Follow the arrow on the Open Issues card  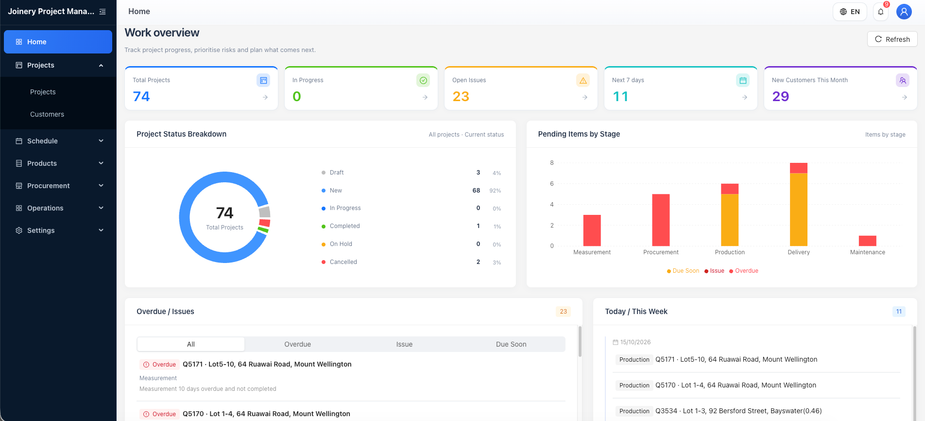[x=585, y=97]
